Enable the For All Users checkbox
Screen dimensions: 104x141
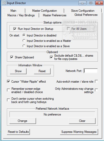point(68,29)
